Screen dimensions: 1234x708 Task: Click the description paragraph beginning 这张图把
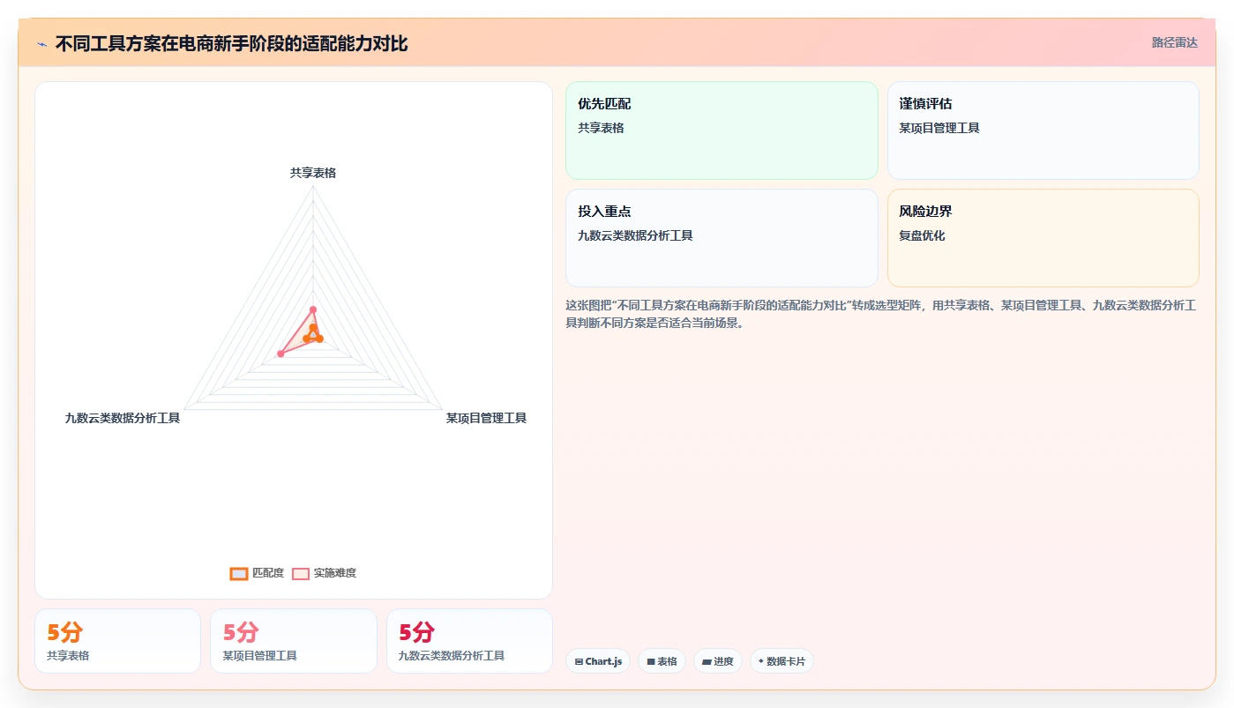coord(880,314)
